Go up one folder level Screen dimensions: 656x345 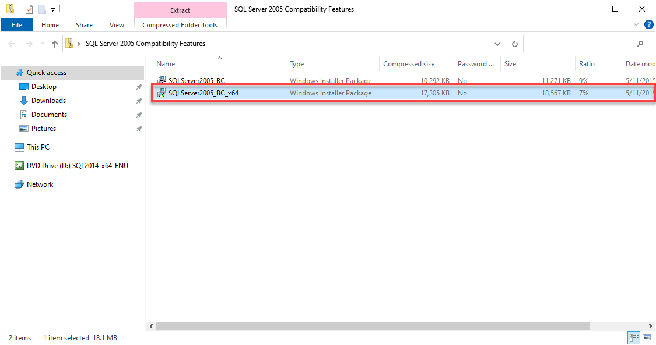click(x=55, y=44)
